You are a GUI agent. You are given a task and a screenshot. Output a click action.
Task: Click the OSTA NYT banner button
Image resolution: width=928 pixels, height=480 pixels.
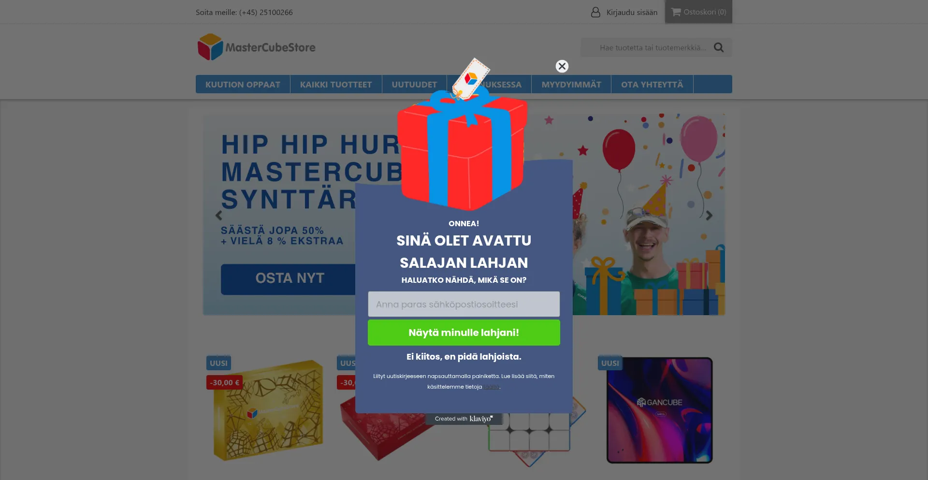(289, 279)
